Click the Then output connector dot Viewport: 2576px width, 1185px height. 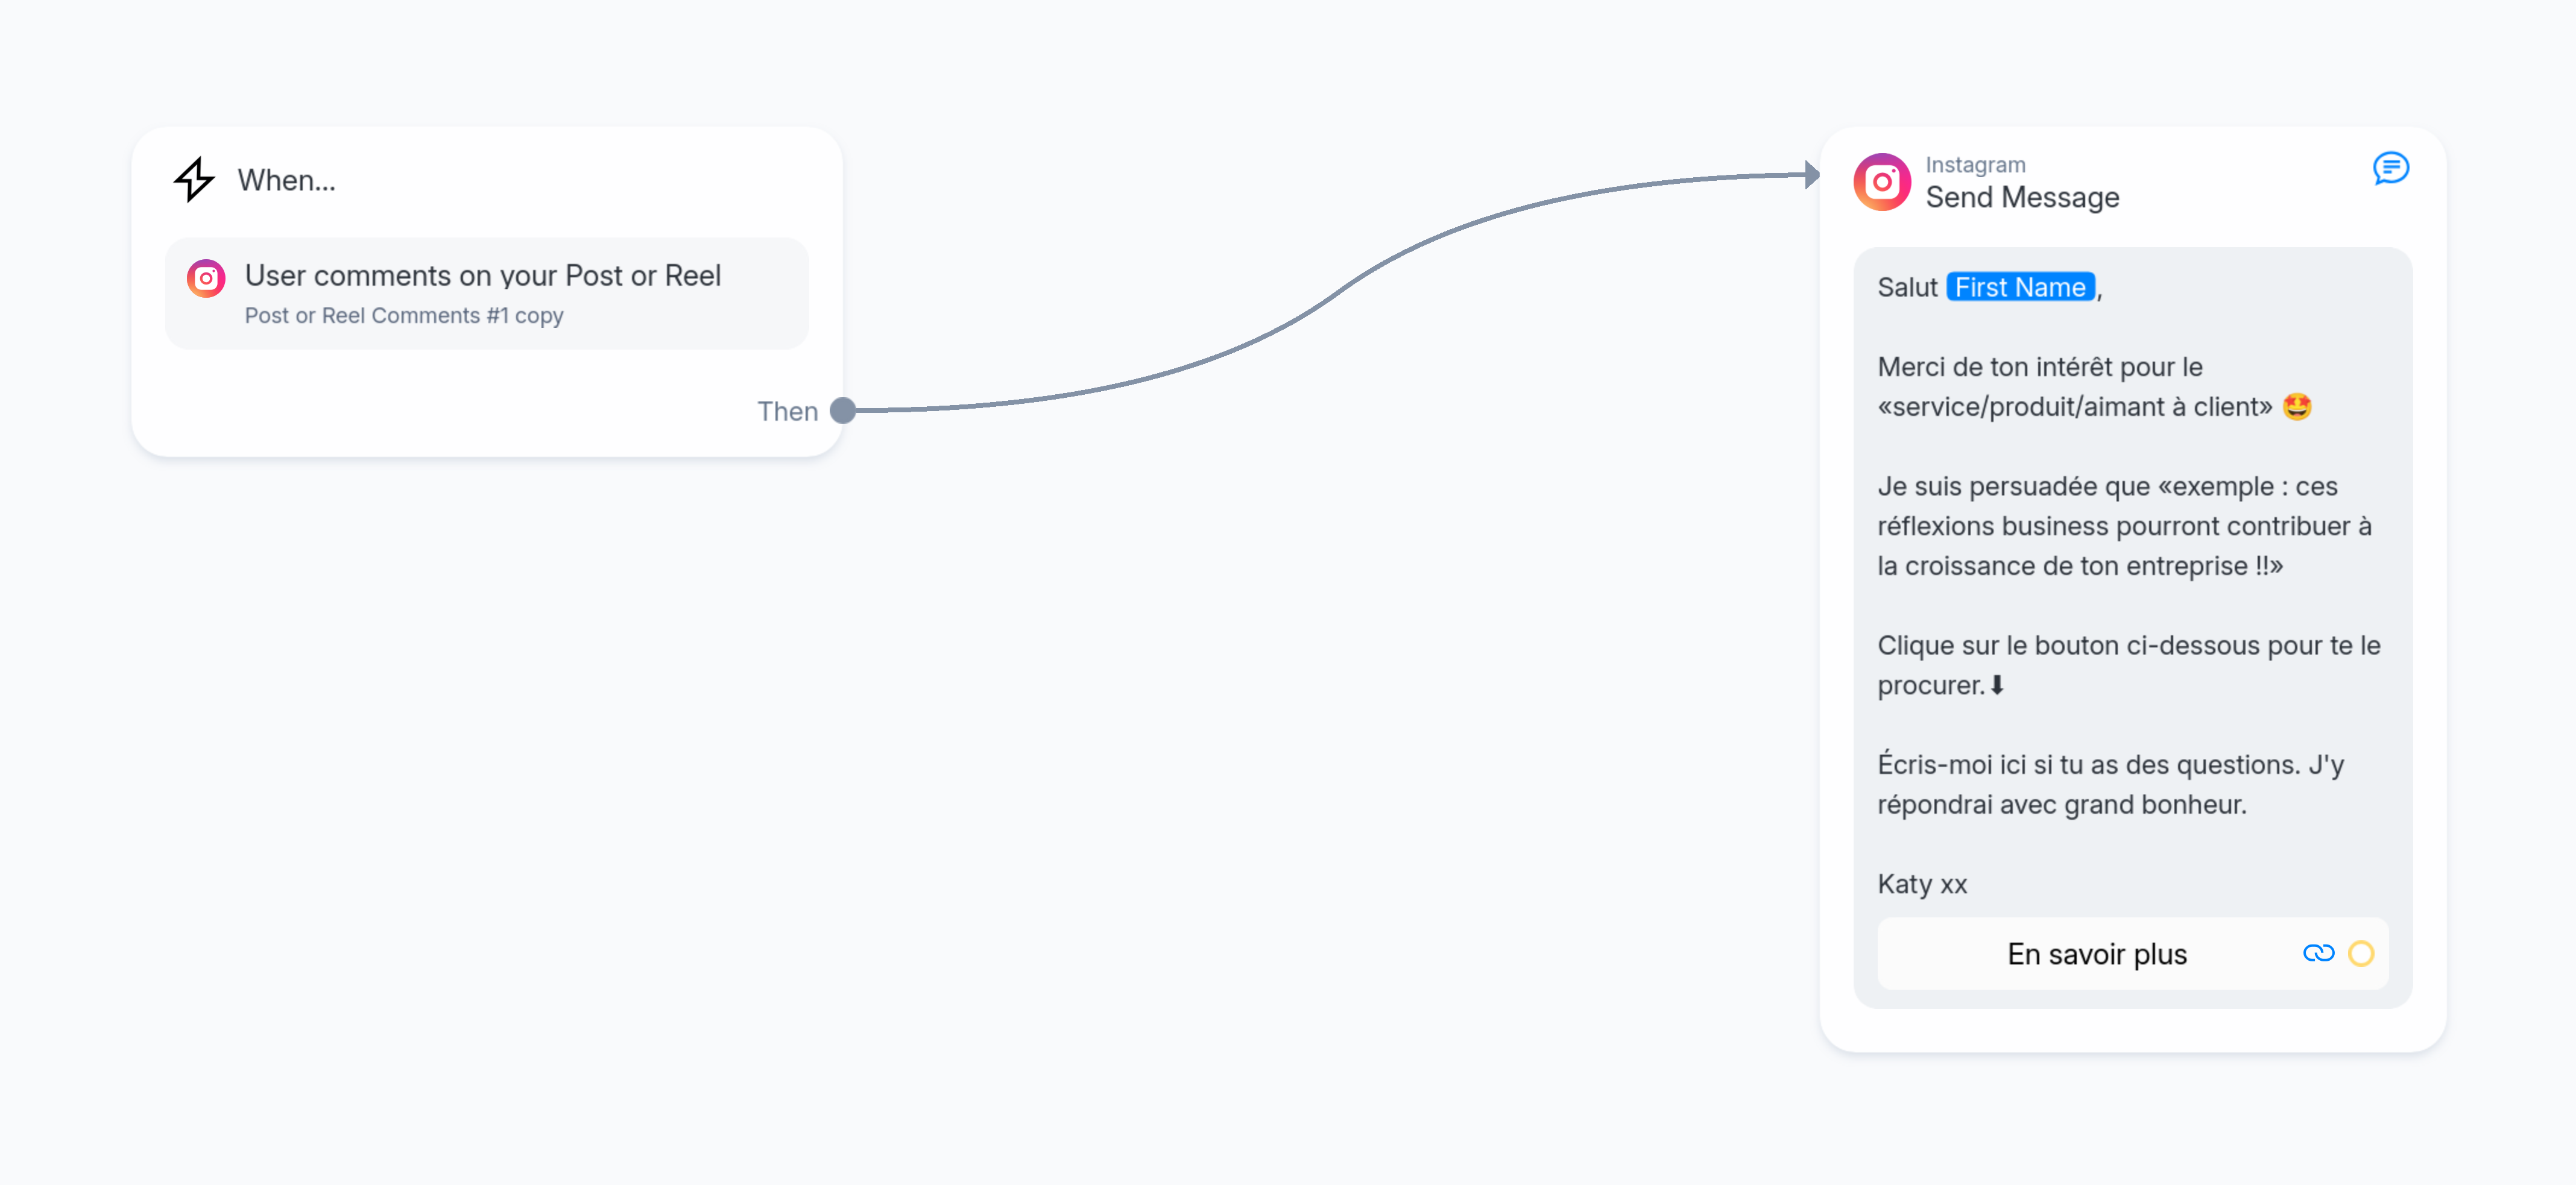[x=843, y=410]
